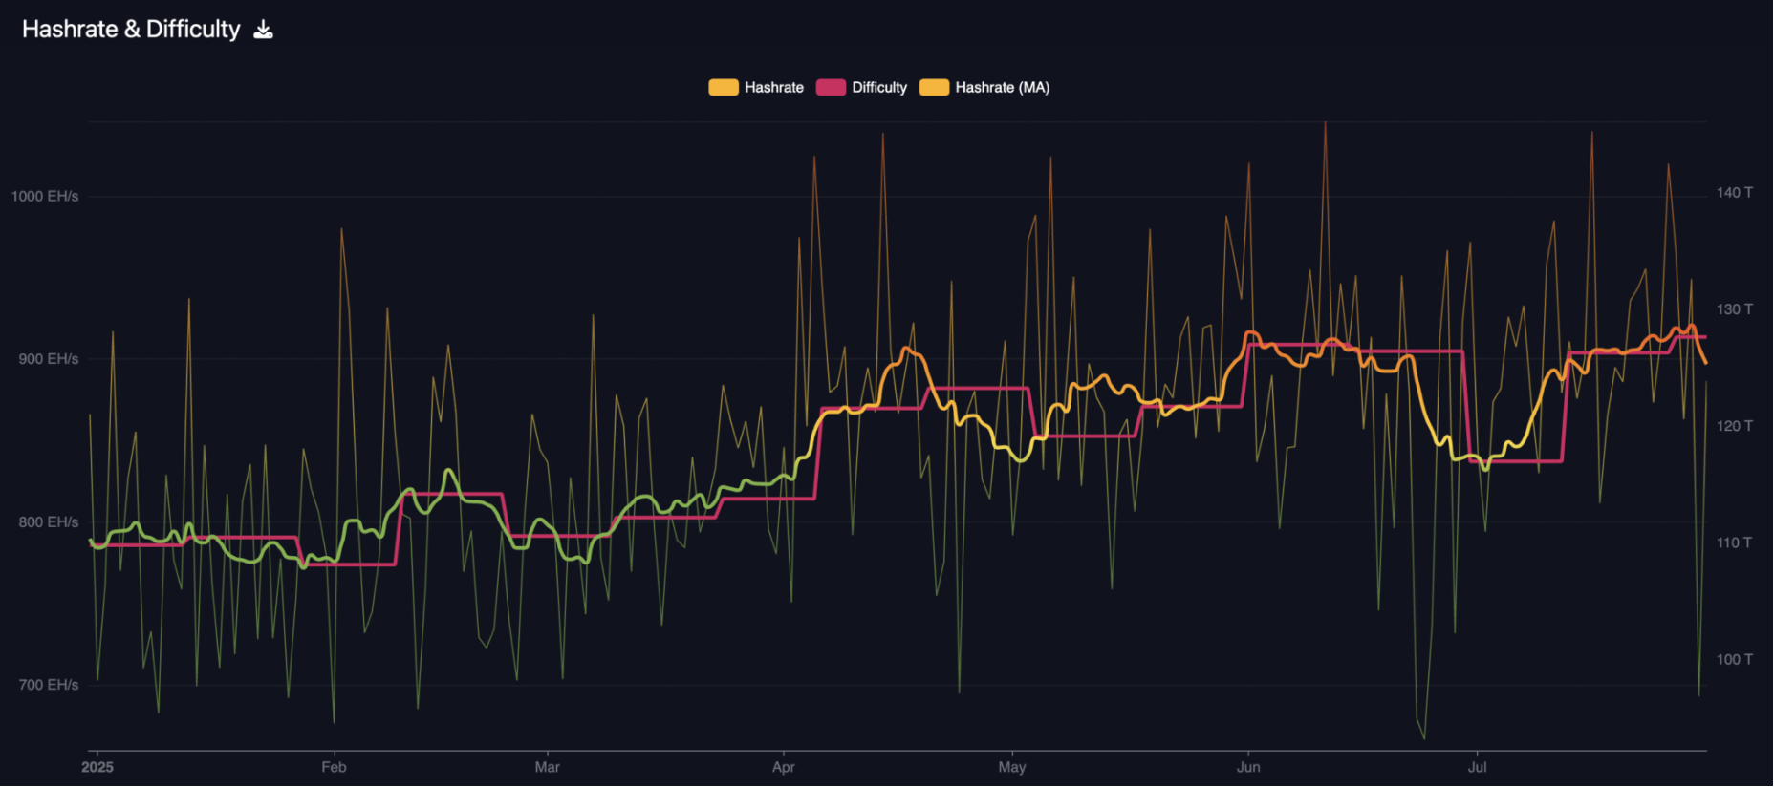Toggle the Hashrate (MA) legend label
The image size is (1774, 787).
[x=1002, y=88]
